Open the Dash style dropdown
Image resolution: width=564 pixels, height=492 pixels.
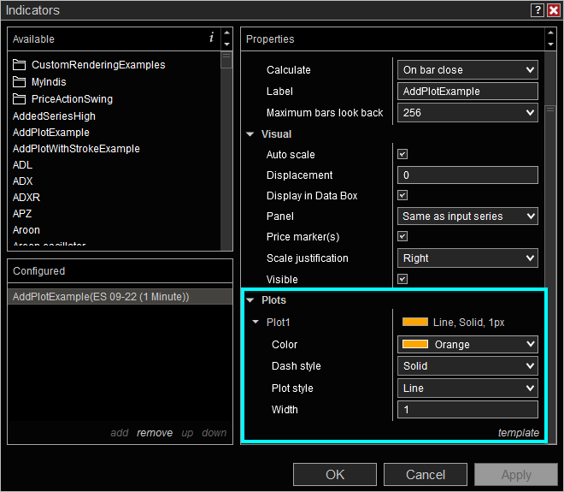467,366
